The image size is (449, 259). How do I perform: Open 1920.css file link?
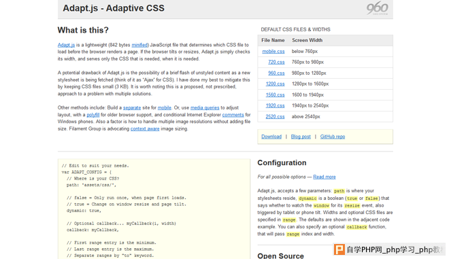tap(276, 105)
